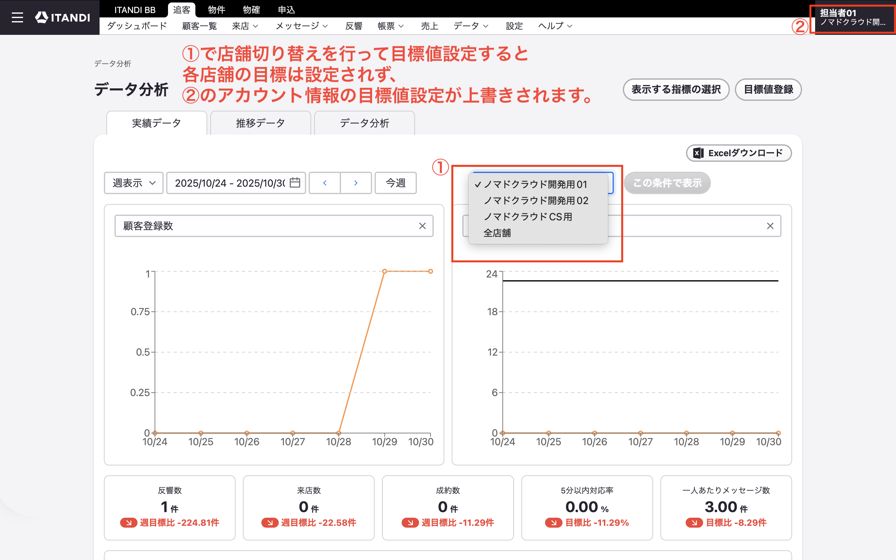Click 表示する指標の選択 button

tap(676, 89)
